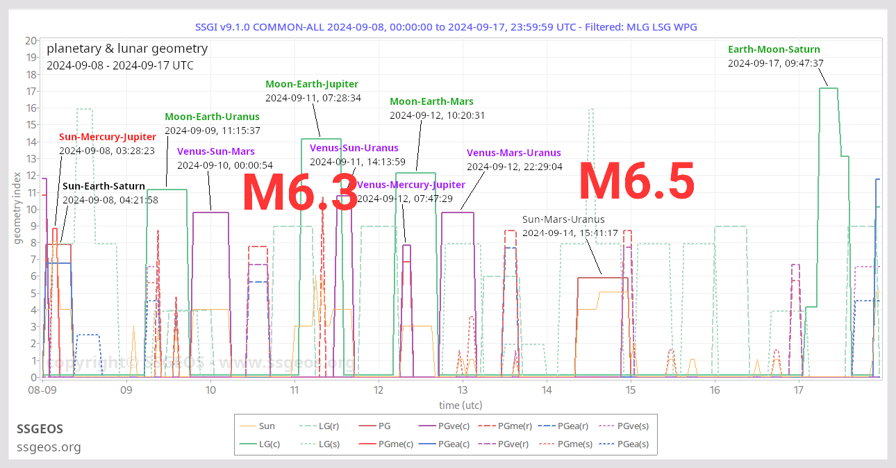Screen dimensions: 896x468
Task: Click the Sun-Mercury-Jupiter annotation label
Action: (107, 137)
